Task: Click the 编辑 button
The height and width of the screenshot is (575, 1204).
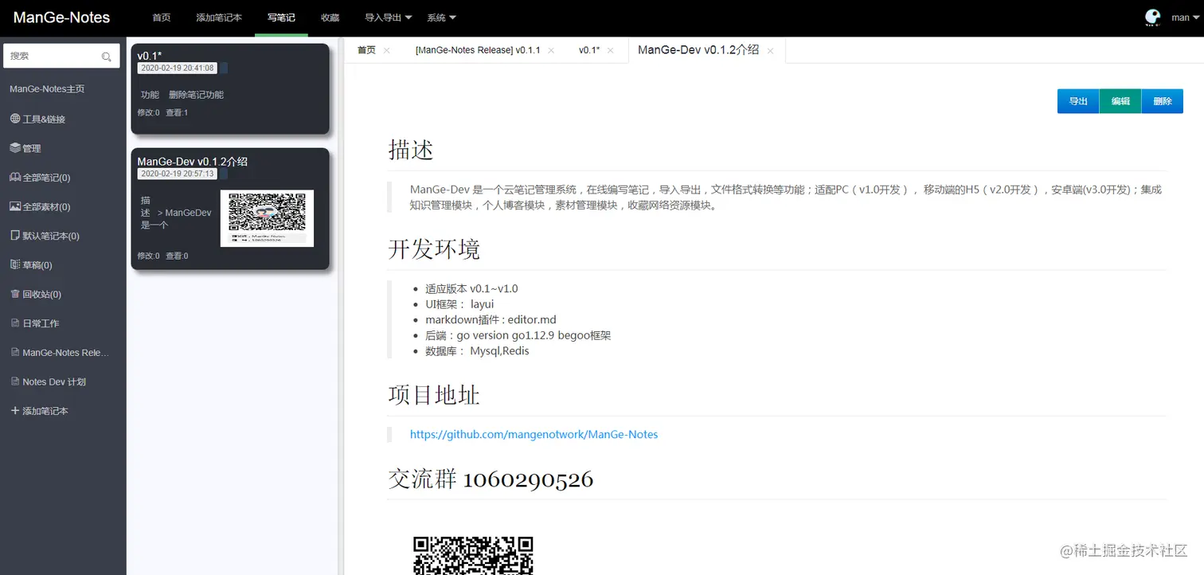Action: click(1120, 101)
